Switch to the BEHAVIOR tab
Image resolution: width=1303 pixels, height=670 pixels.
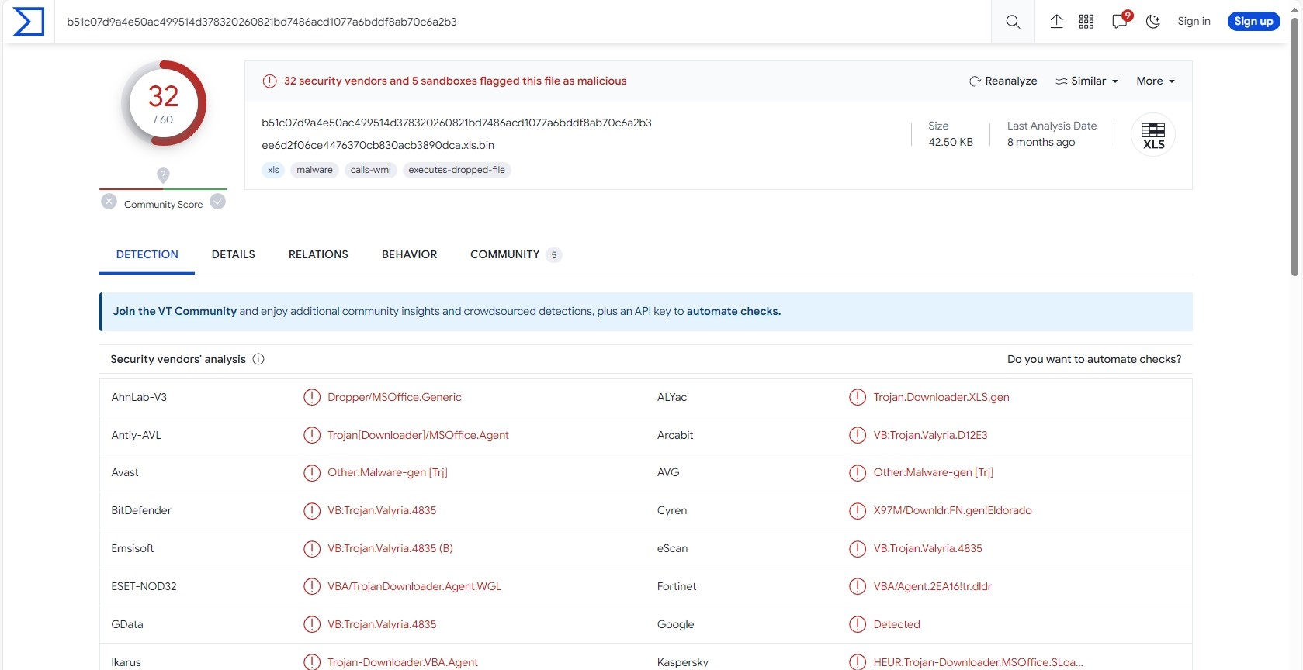coord(410,254)
